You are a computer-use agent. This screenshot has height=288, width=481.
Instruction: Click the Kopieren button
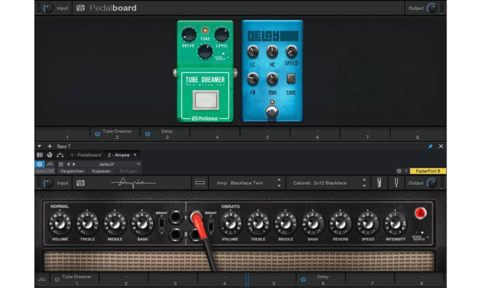click(101, 171)
